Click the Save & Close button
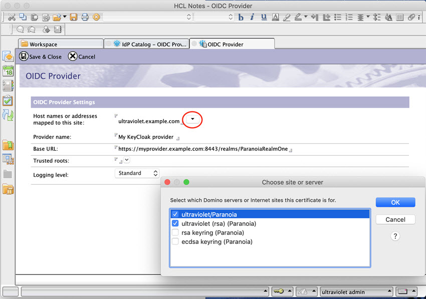Image resolution: width=426 pixels, height=299 pixels. pyautogui.click(x=41, y=57)
